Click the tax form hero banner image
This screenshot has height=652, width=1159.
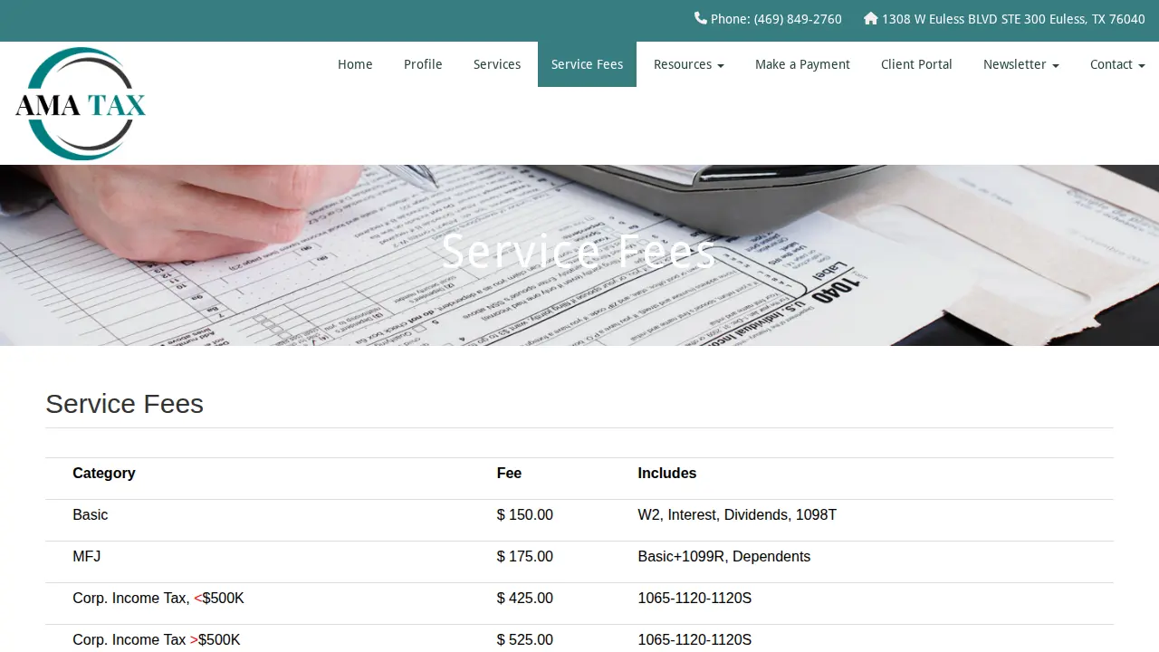coord(579,255)
